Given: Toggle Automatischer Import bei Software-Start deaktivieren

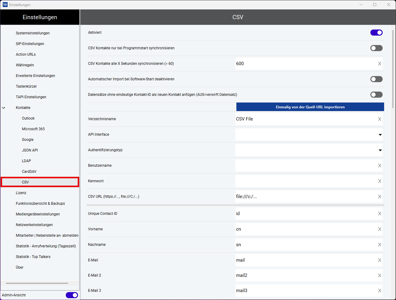Looking at the screenshot, I should (376, 79).
